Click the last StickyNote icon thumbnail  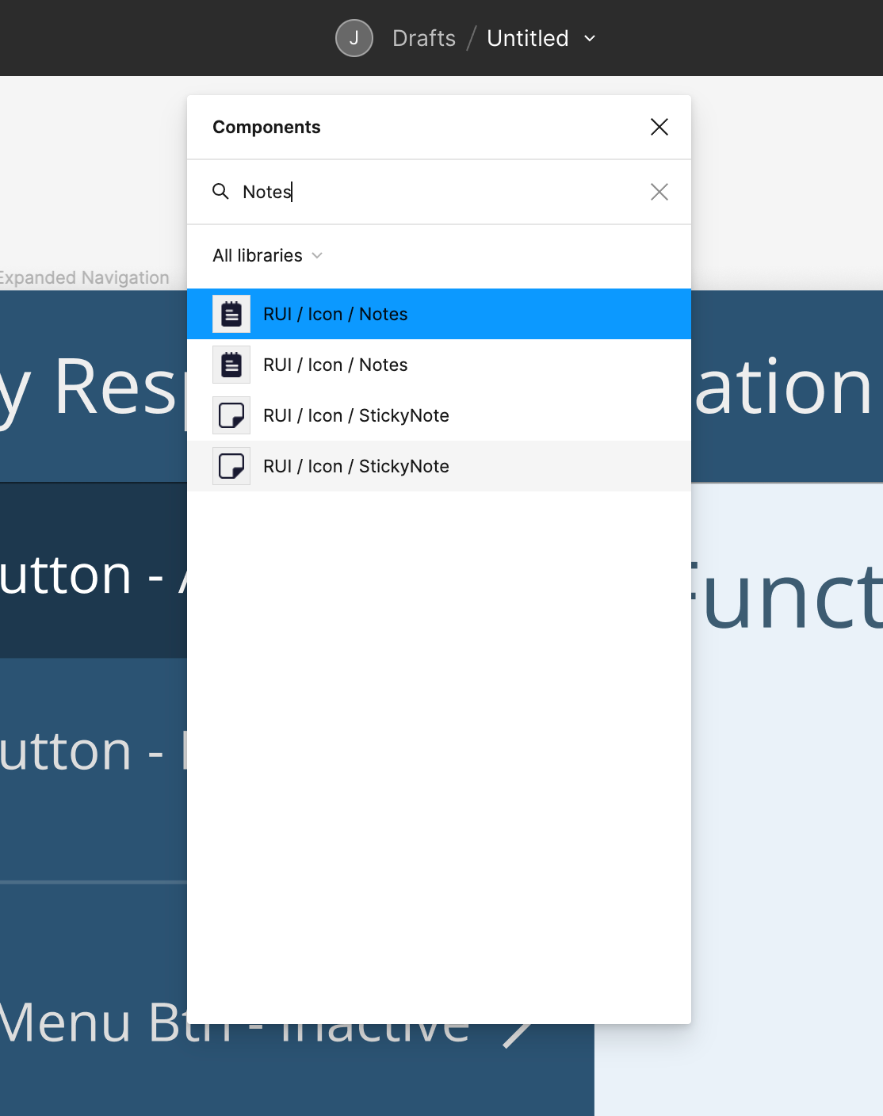[x=231, y=466]
